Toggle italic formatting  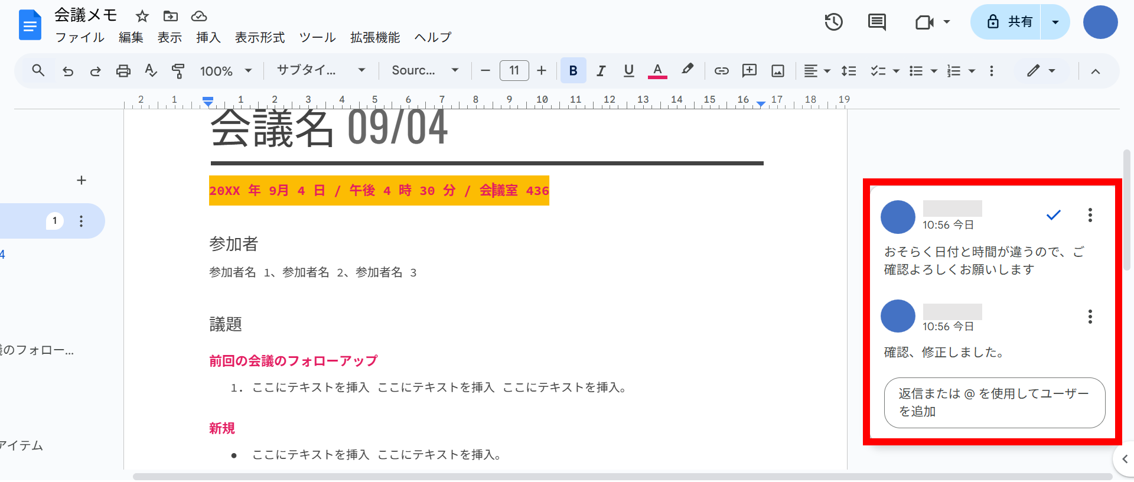tap(601, 71)
